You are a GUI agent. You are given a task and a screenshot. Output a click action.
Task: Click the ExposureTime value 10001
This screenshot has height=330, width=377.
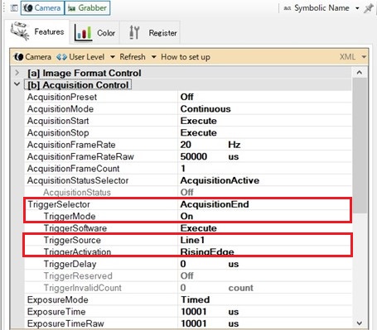[x=194, y=312]
